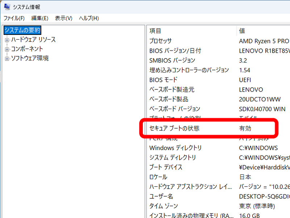The height and width of the screenshot is (218, 290).
Task: Open the ヘルプ(H) menu
Action: pos(89,18)
